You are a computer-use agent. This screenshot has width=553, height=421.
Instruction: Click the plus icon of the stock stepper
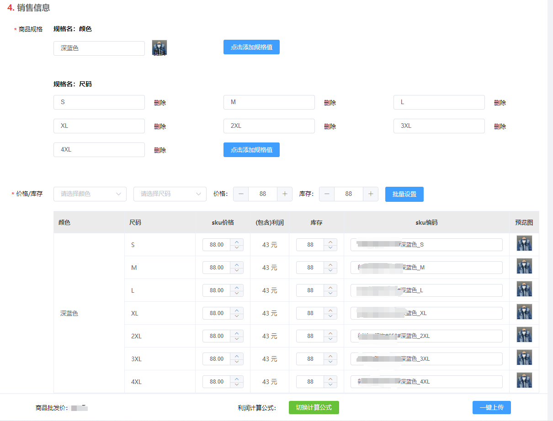tap(371, 194)
